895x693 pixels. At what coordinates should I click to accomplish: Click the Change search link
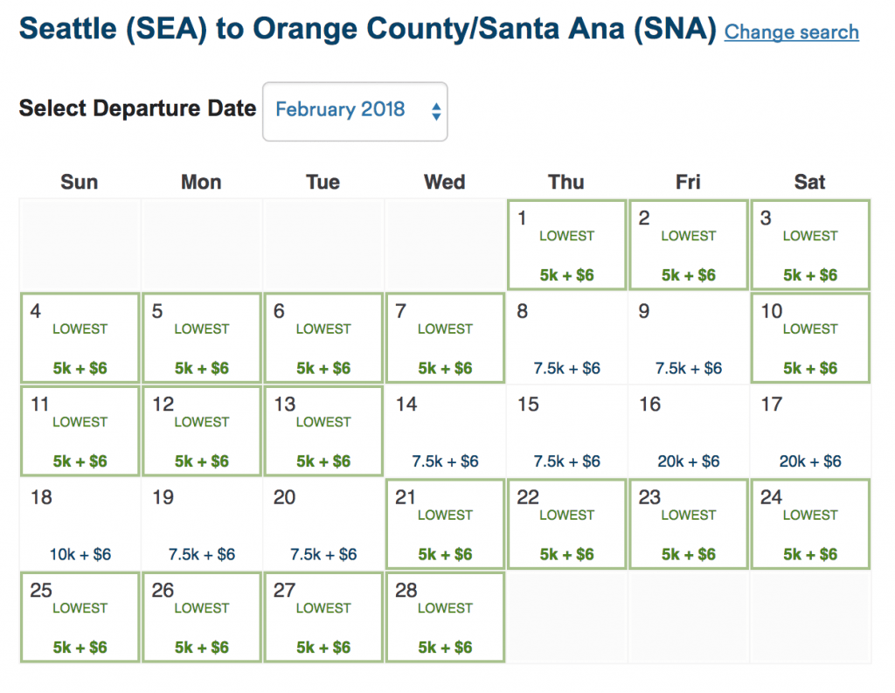(x=791, y=32)
